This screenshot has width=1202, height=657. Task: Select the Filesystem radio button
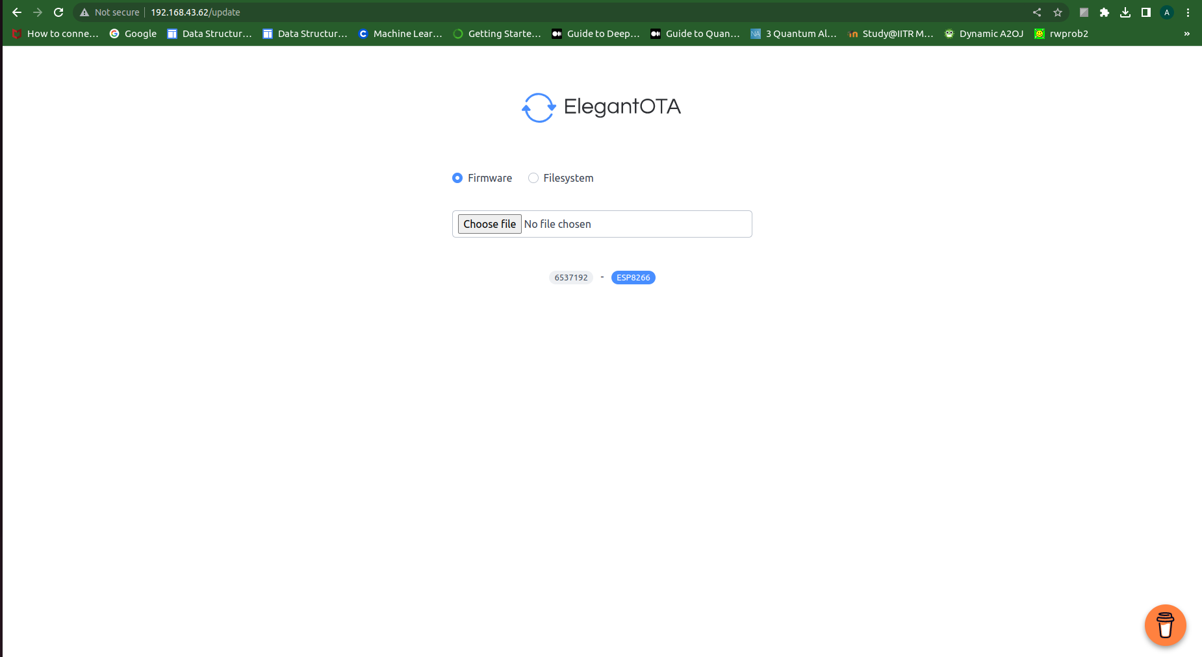(x=533, y=178)
